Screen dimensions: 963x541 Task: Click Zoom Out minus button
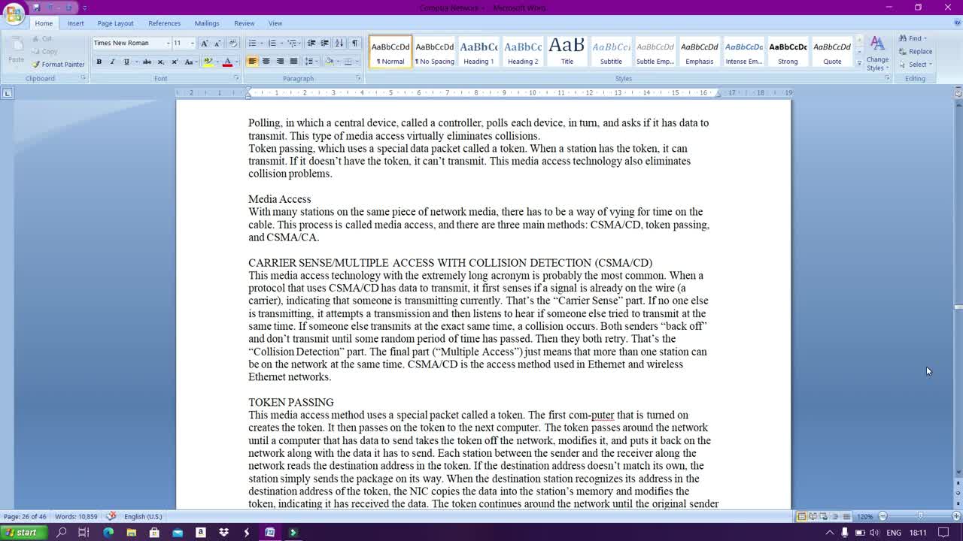(x=882, y=516)
